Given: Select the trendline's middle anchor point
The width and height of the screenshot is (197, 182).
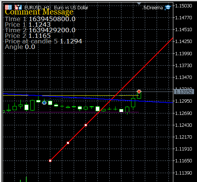Looking at the screenshot, I should [68, 143].
